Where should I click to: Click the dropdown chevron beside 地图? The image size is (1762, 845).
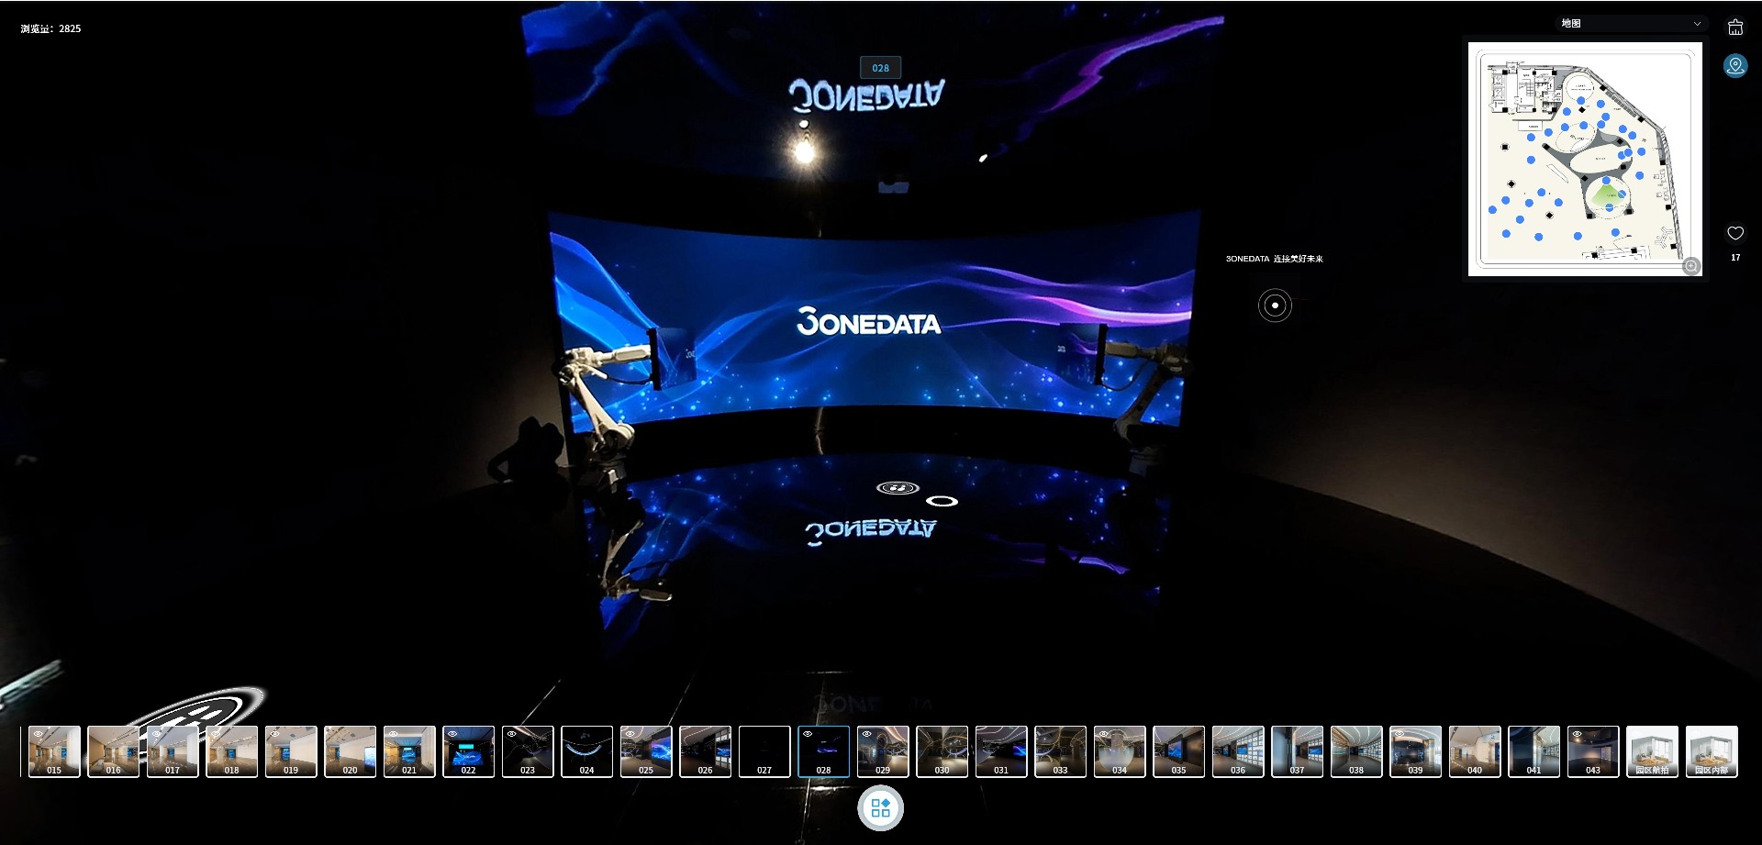(x=1697, y=24)
